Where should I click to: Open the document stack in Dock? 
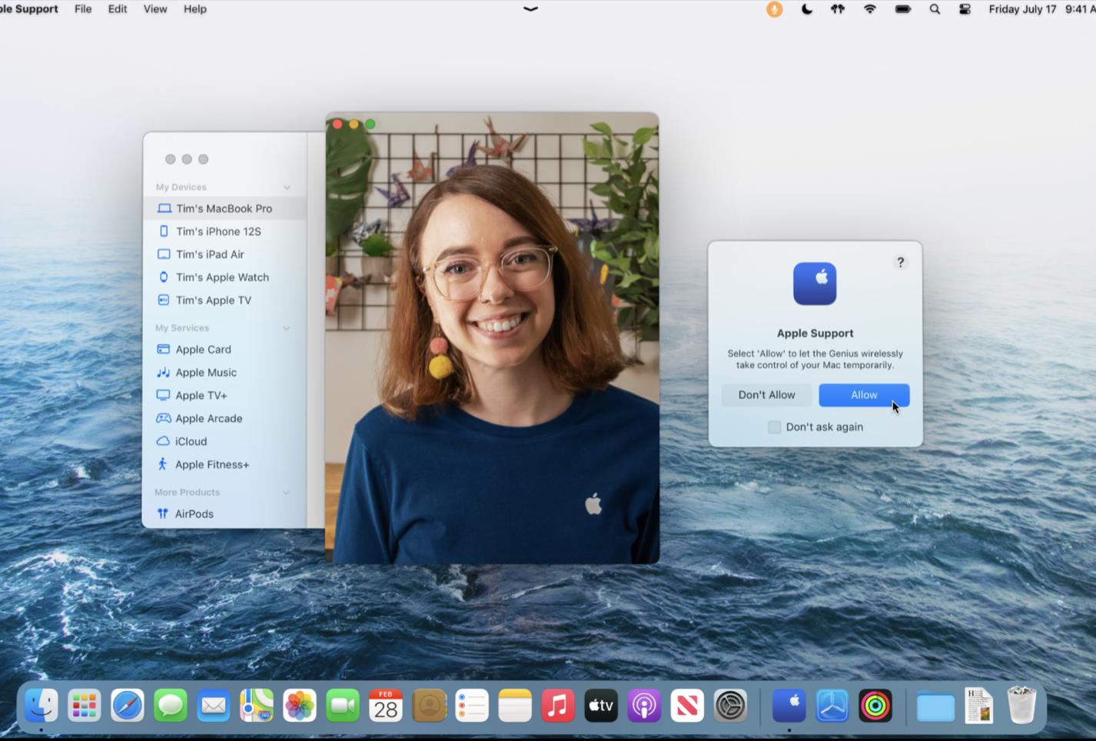[978, 705]
